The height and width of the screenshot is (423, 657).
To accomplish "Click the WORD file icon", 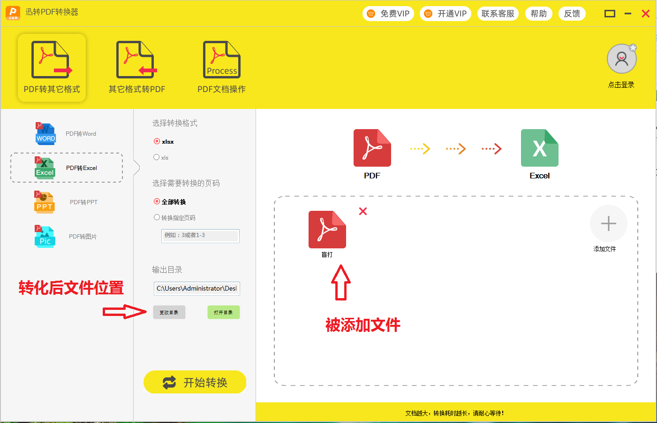I will click(x=45, y=134).
